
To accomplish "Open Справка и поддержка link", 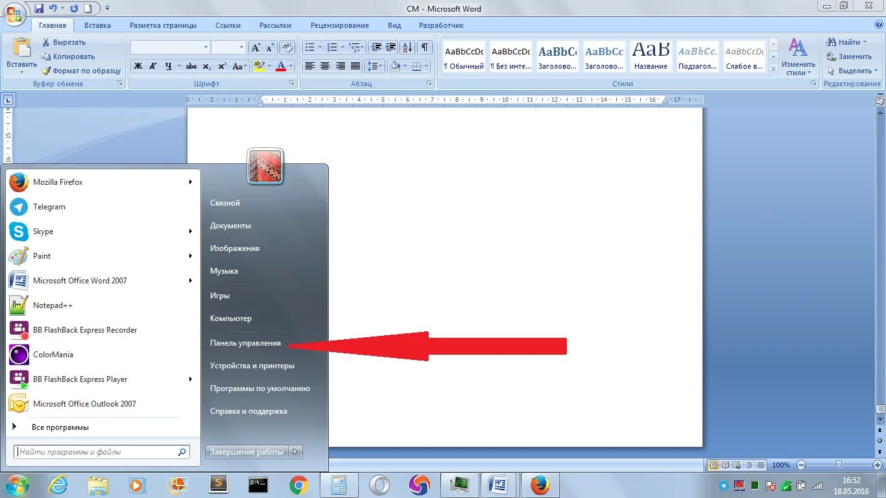I will tap(248, 411).
